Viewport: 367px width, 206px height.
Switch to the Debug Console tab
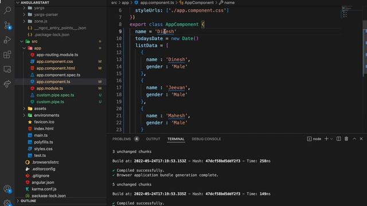206,139
